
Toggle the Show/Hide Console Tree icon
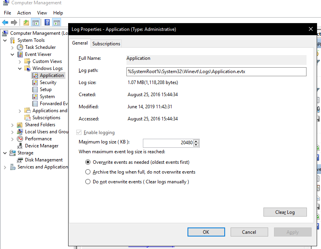coord(36,22)
